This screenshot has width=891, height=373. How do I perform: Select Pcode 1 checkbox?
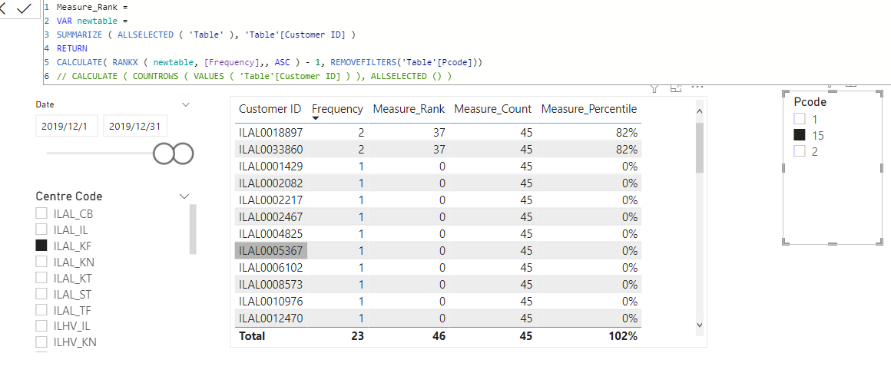800,119
